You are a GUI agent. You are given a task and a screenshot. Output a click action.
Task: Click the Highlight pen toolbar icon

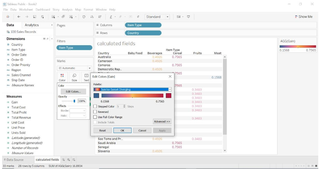(x=111, y=17)
